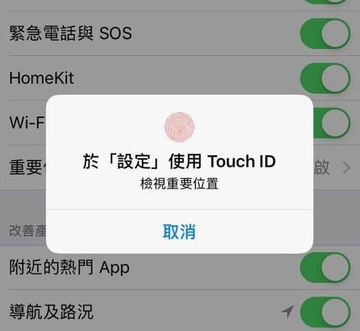
Task: Cancel the Touch ID prompt with 取消
Action: click(x=179, y=232)
